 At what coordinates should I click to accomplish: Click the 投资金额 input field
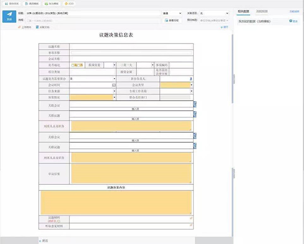(x=145, y=72)
